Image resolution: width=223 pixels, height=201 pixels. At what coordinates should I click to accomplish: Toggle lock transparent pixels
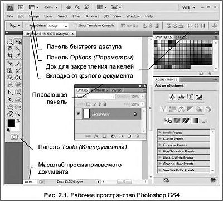click(x=89, y=104)
